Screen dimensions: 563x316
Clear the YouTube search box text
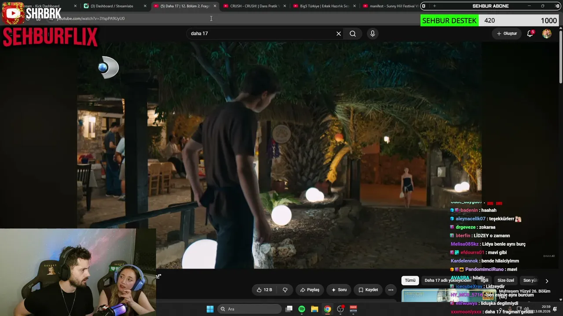pyautogui.click(x=339, y=33)
